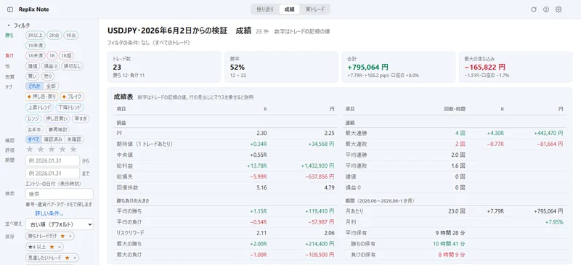Toggle the 1R未満 win filter
The height and width of the screenshot is (265, 581).
click(x=36, y=46)
